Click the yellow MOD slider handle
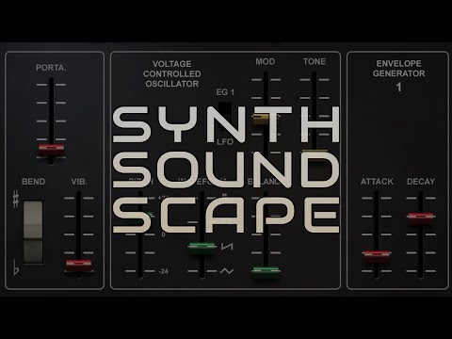 [x=261, y=120]
